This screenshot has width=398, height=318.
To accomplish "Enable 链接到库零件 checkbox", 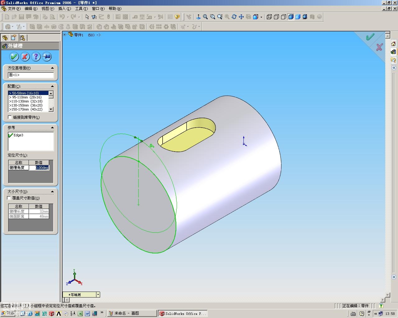I will coord(10,117).
